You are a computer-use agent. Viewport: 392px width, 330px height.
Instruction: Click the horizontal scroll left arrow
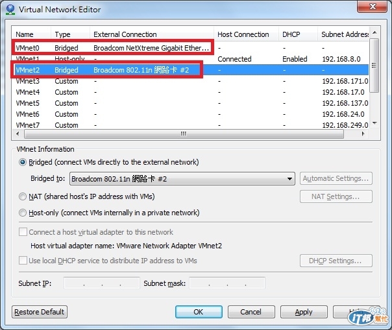[18, 134]
